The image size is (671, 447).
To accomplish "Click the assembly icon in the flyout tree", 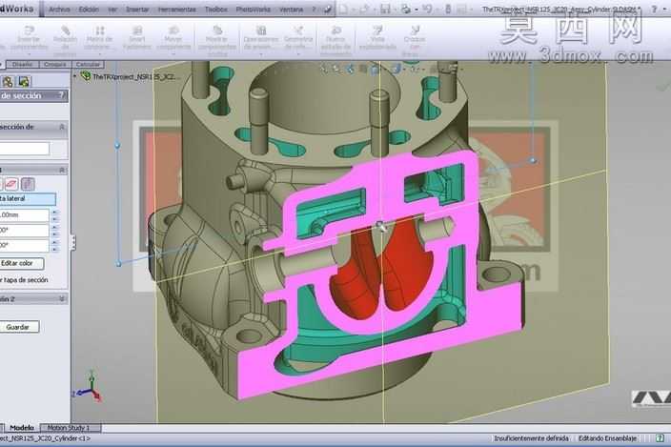I will point(86,76).
